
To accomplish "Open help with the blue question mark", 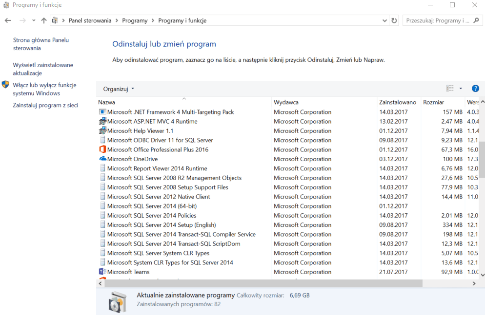I will click(x=475, y=89).
